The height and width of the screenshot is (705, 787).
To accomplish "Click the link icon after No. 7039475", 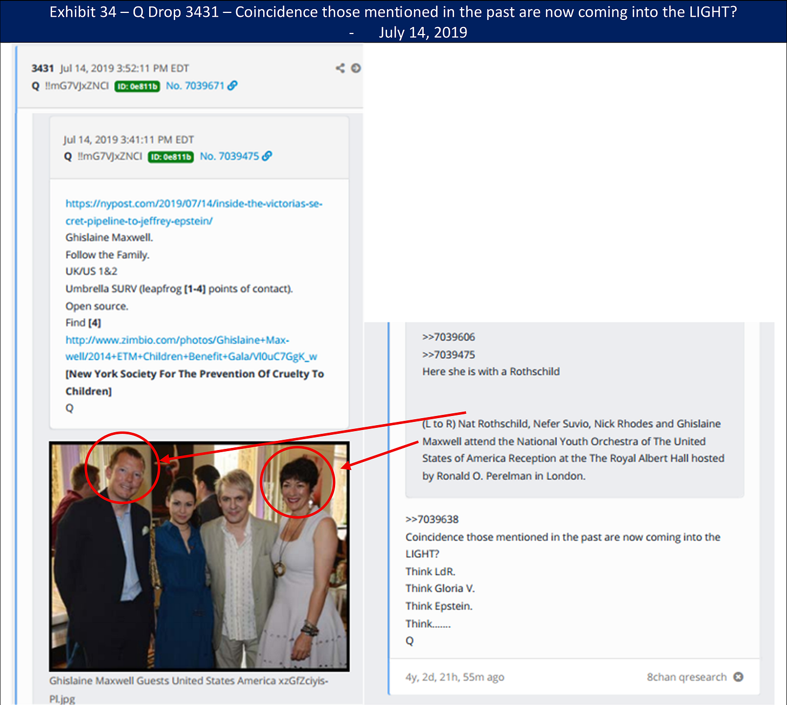I will tap(267, 156).
